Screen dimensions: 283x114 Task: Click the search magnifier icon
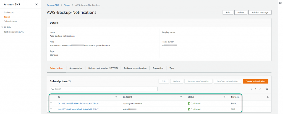click(53, 89)
